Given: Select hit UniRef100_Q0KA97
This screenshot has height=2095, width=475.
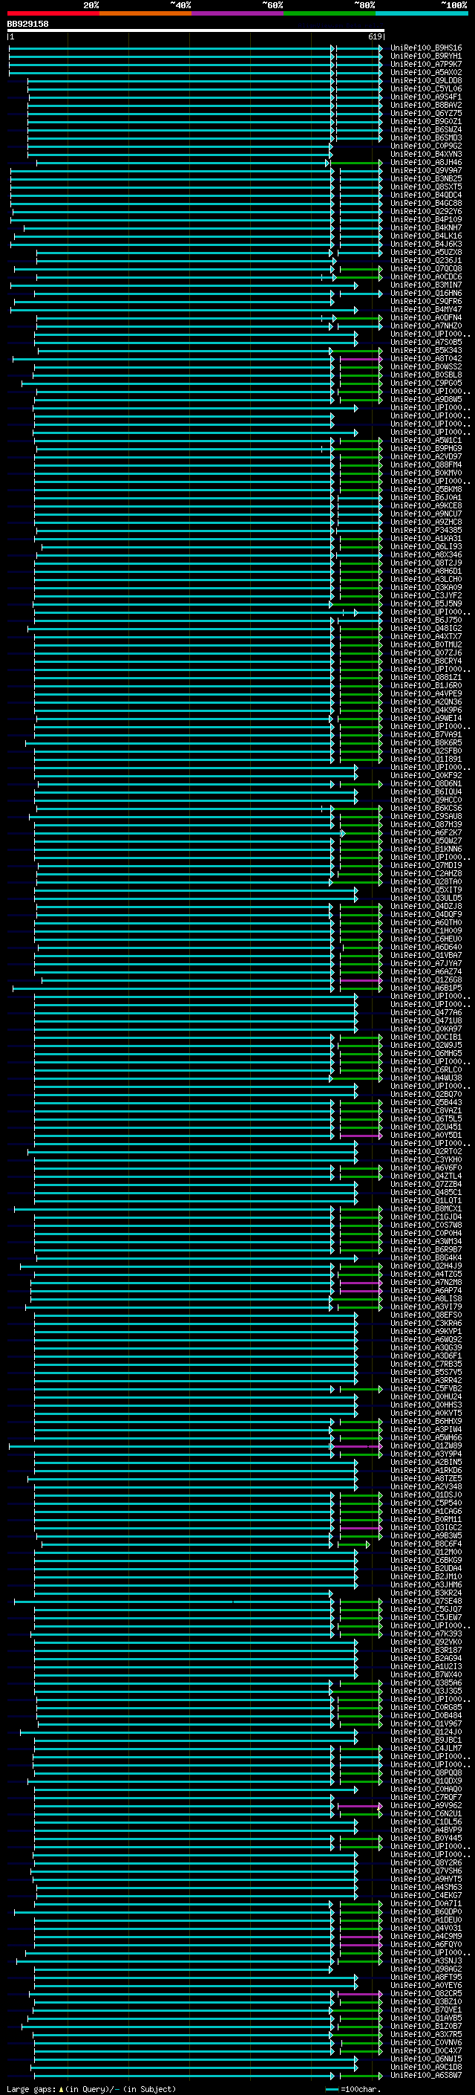Looking at the screenshot, I should click(426, 1029).
